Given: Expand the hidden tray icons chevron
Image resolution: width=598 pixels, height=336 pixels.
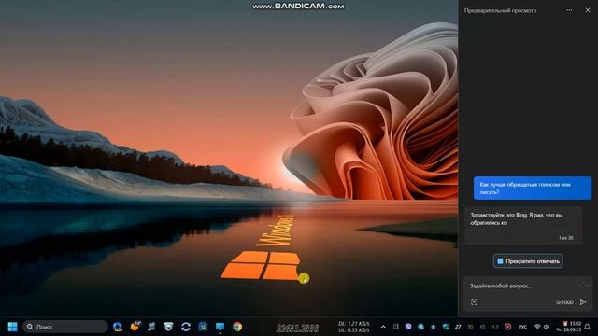Looking at the screenshot, I should (383, 327).
